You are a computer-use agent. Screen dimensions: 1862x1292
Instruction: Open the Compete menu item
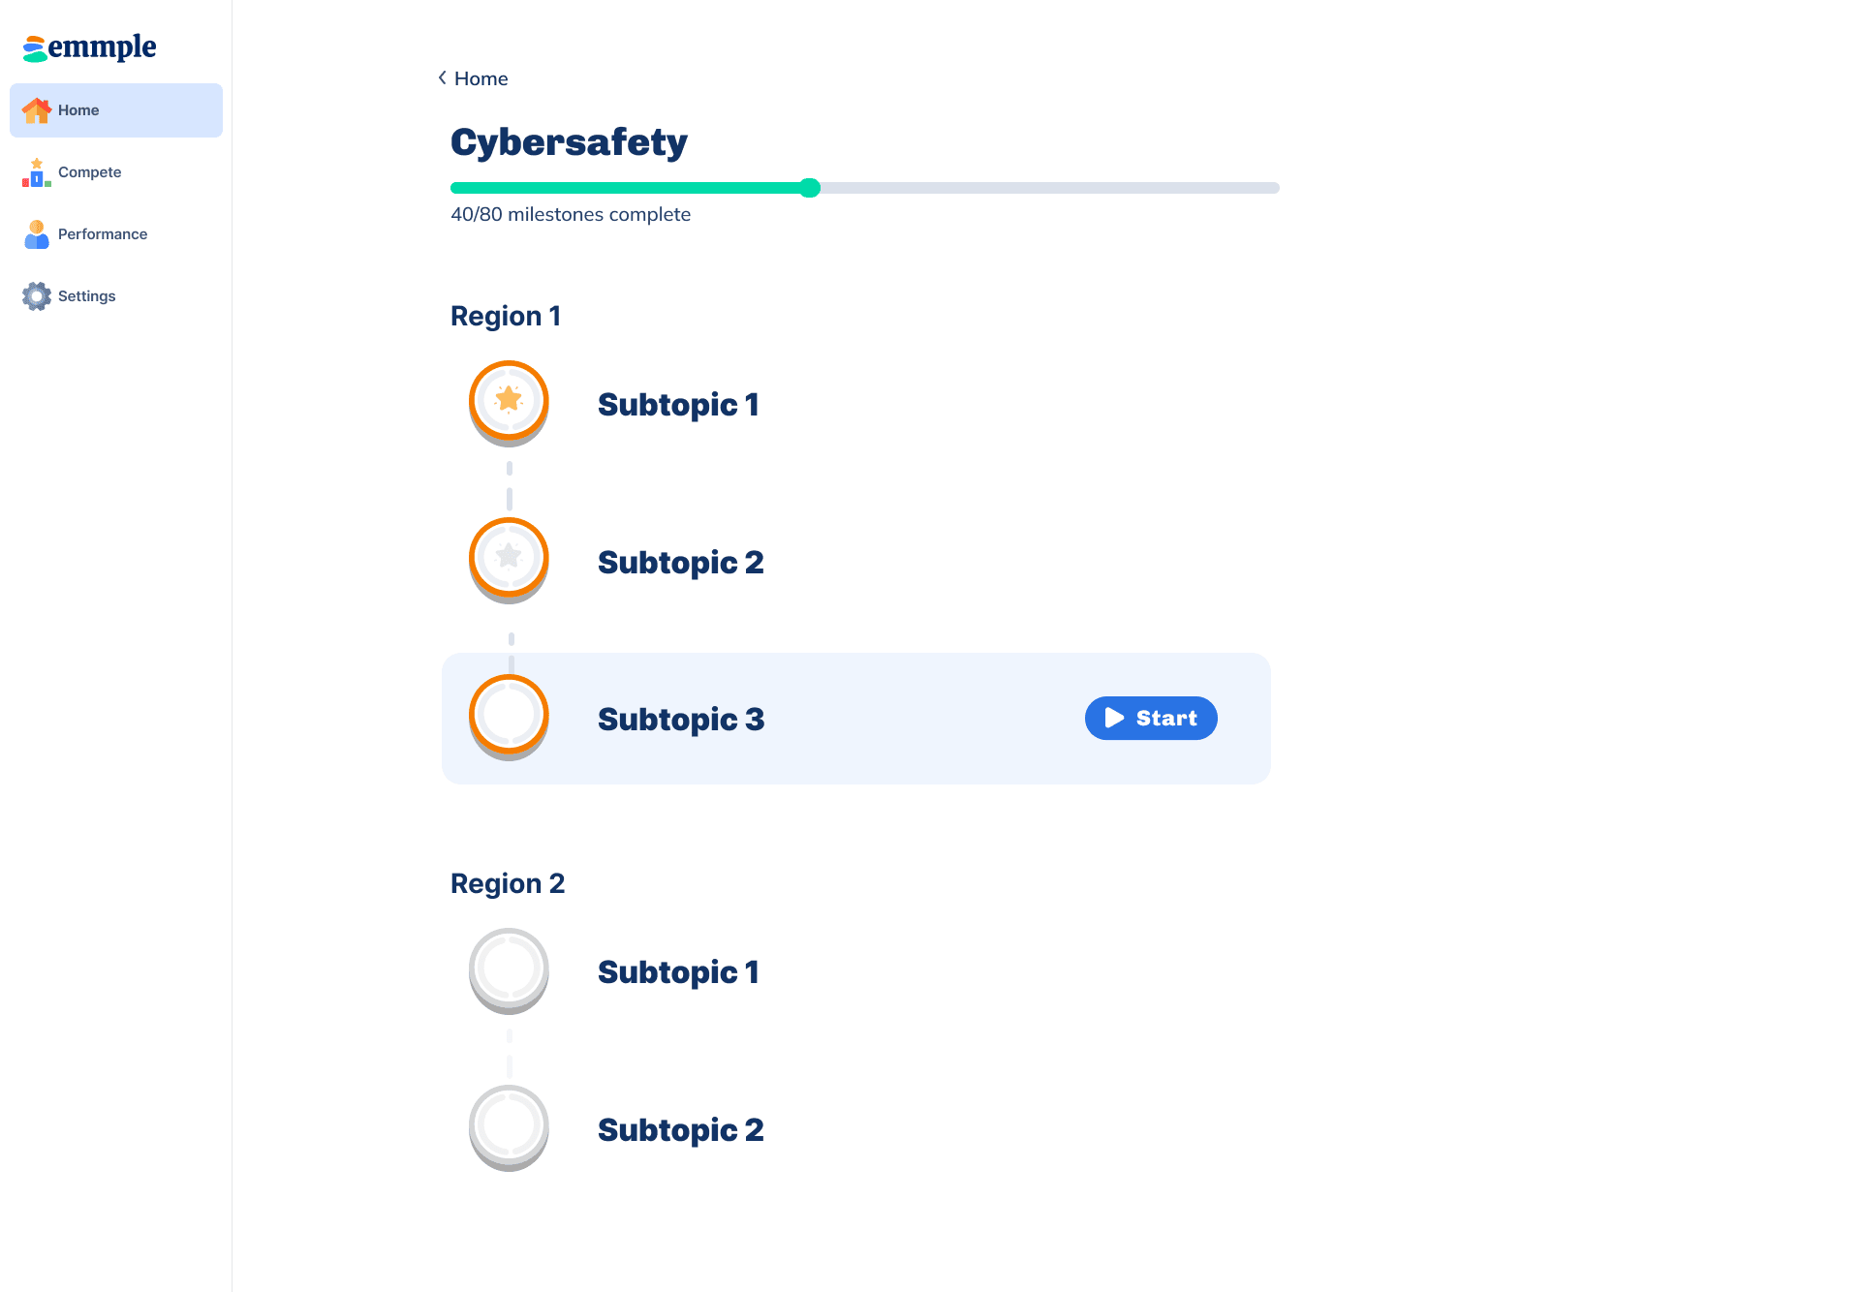pyautogui.click(x=89, y=172)
